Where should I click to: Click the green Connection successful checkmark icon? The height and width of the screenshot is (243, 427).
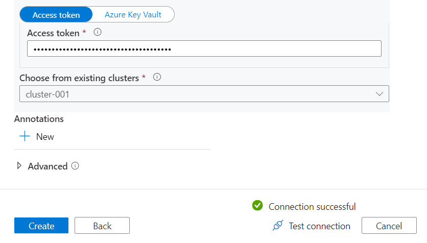point(257,206)
